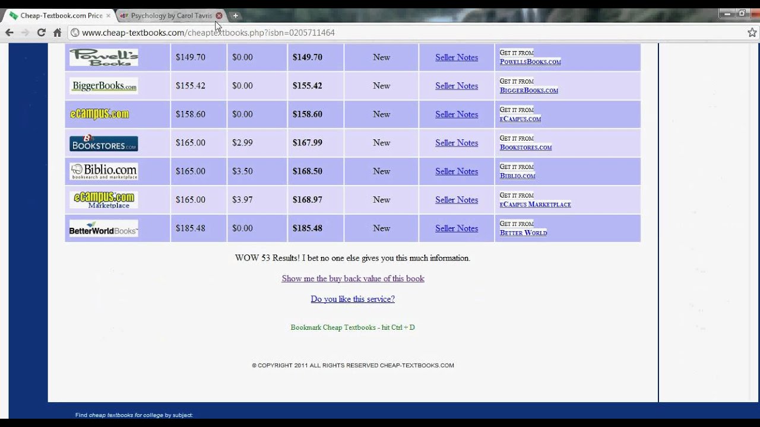Click the $3.97 shipping cost
Image resolution: width=760 pixels, height=427 pixels.
(242, 200)
